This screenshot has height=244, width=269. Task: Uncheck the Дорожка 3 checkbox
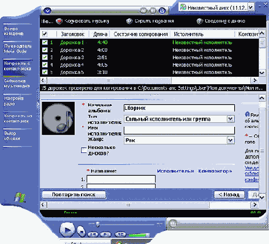coord(44,57)
